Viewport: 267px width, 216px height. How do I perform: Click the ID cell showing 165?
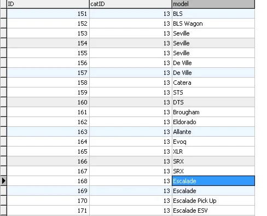(x=48, y=151)
